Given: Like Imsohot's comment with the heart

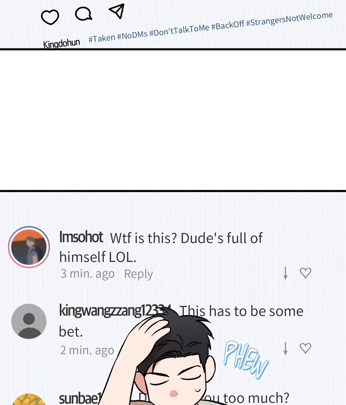Looking at the screenshot, I should [305, 273].
